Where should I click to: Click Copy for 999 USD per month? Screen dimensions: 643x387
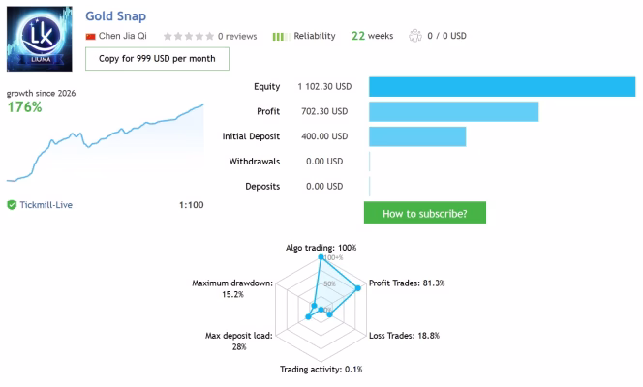[157, 59]
